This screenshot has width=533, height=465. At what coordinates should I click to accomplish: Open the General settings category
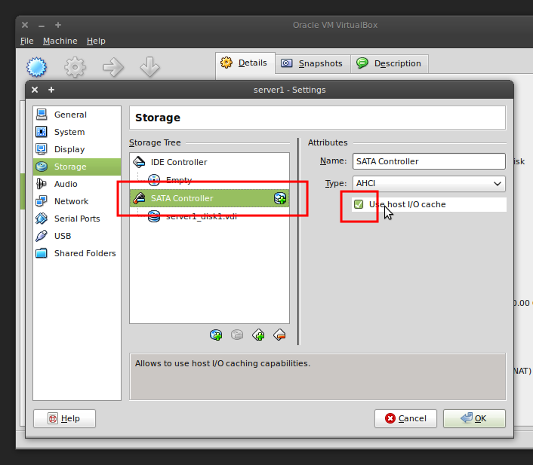[77, 115]
